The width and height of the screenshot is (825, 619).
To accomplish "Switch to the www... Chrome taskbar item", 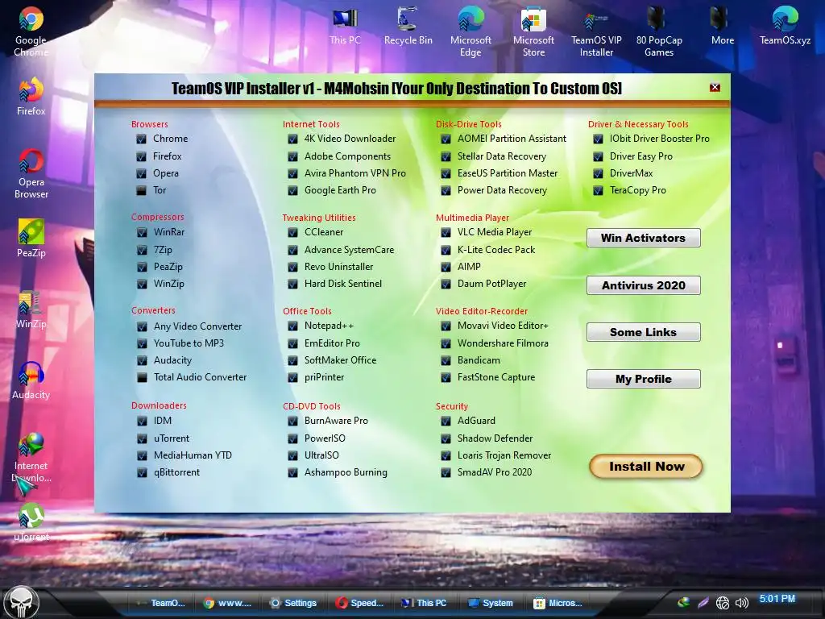I will click(x=227, y=603).
